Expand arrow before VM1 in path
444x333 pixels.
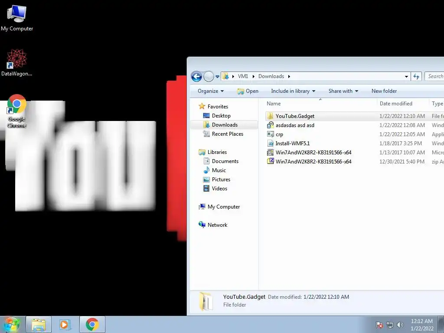pos(233,76)
